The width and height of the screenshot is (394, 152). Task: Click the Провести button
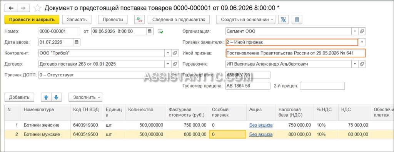[x=113, y=20]
